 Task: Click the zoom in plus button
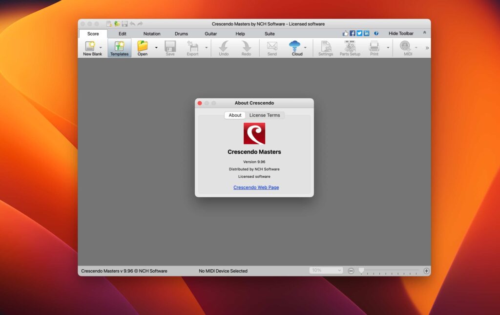click(x=426, y=271)
